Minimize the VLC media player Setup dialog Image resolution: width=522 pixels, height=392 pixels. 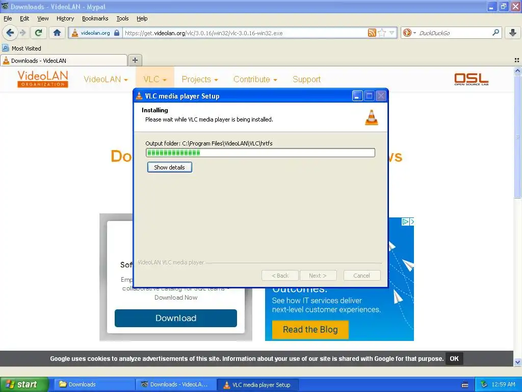click(357, 96)
